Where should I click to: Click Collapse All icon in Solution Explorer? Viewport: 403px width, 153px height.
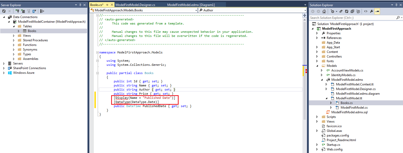pyautogui.click(x=352, y=11)
